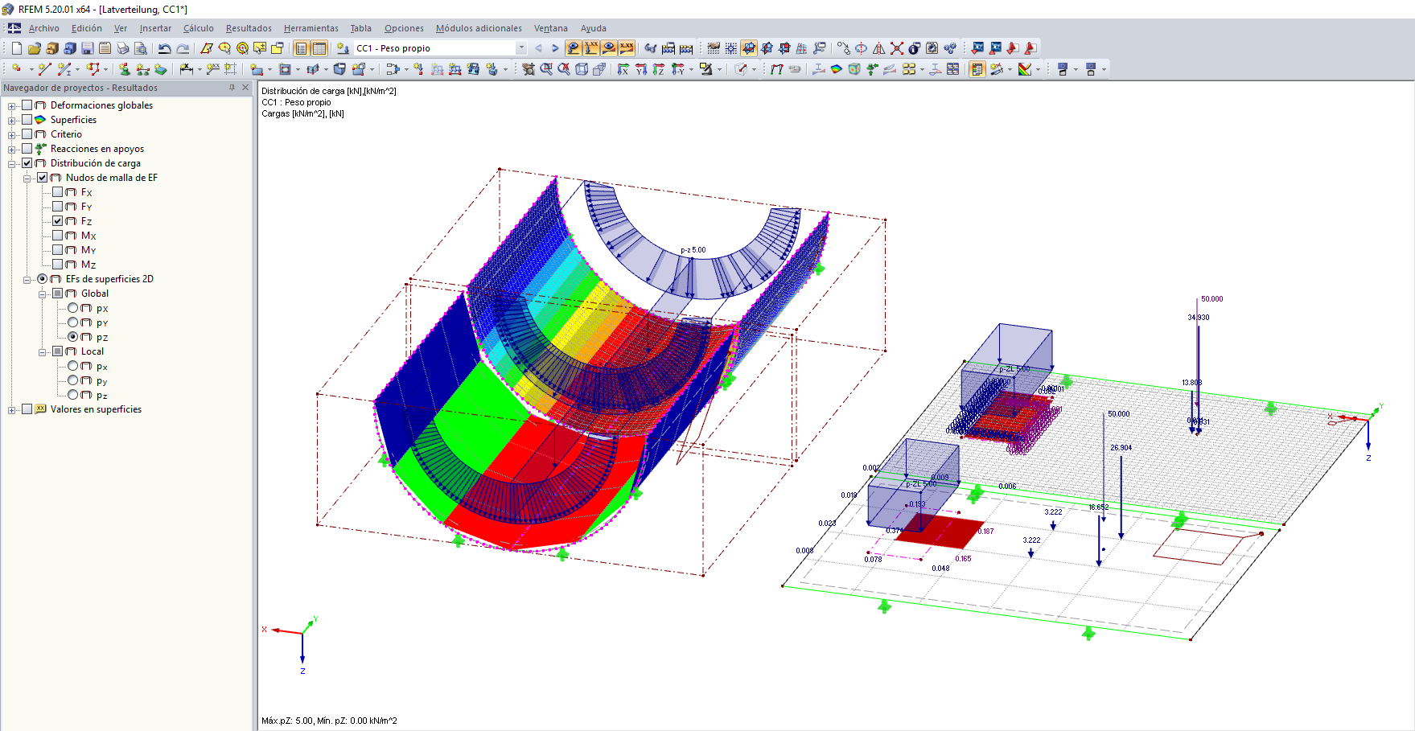Check the Fx nodal force checkbox
1415x731 pixels.
58,192
